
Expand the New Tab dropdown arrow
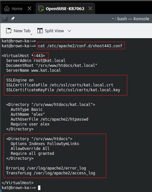(31, 34)
